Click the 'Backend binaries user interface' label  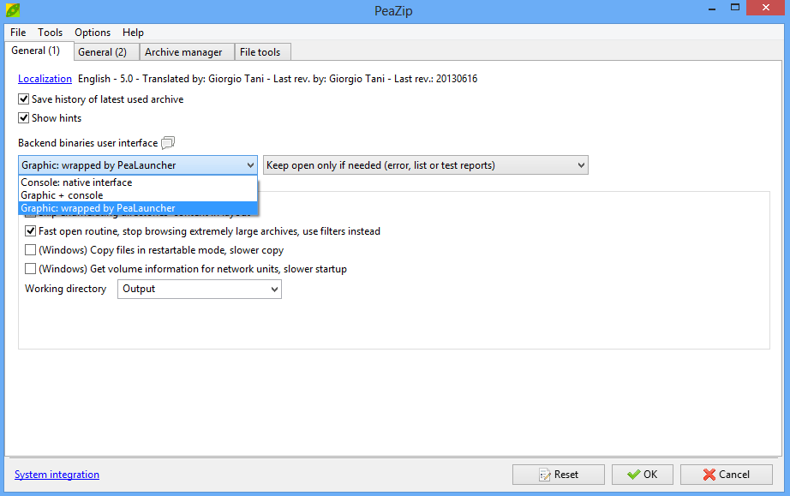pyautogui.click(x=87, y=143)
